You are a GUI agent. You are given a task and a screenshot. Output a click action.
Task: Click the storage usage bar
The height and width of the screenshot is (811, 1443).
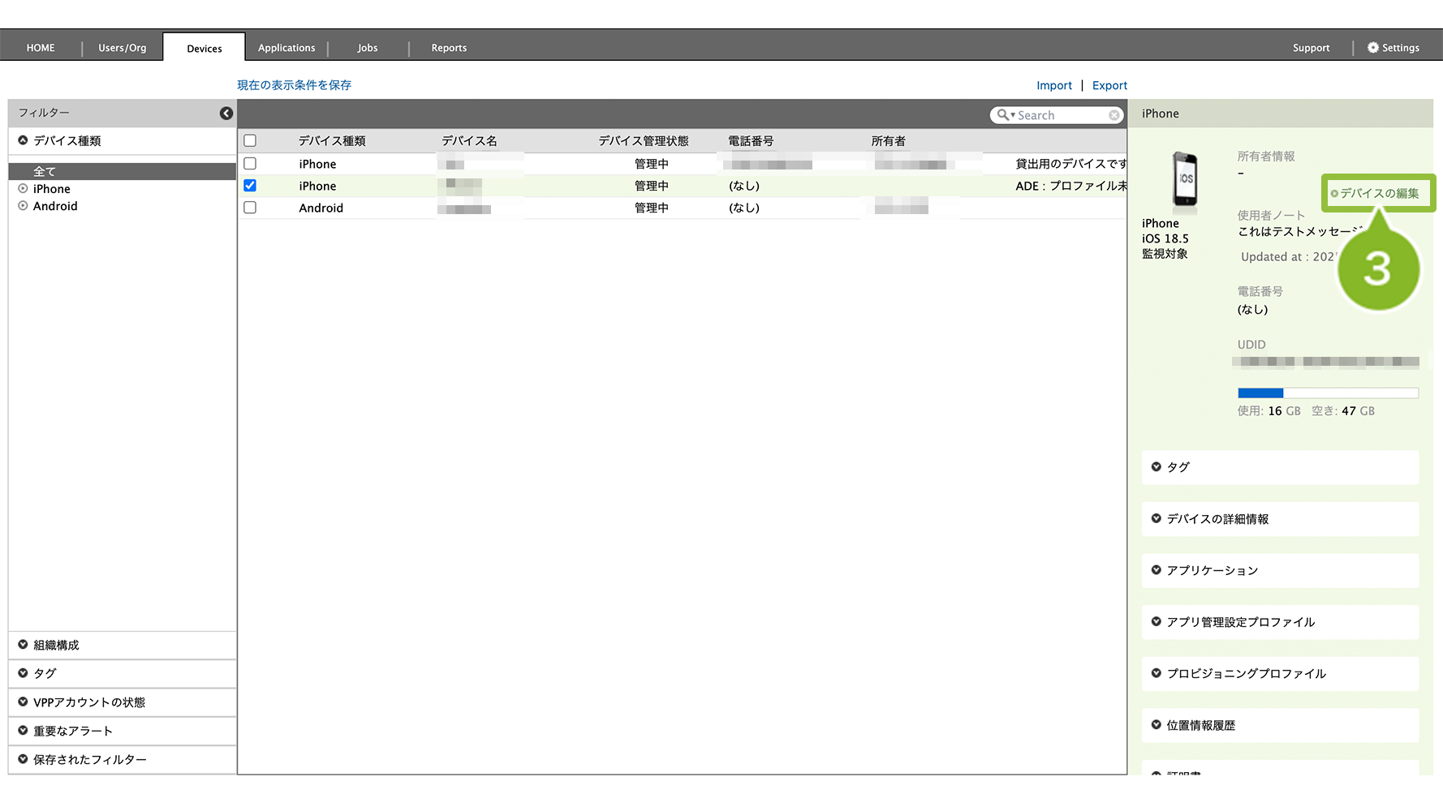coord(1328,393)
